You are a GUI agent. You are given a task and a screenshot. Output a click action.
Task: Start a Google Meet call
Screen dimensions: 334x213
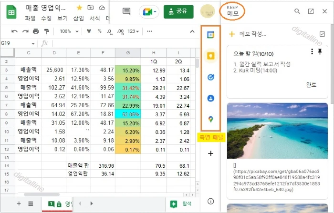[x=149, y=12]
